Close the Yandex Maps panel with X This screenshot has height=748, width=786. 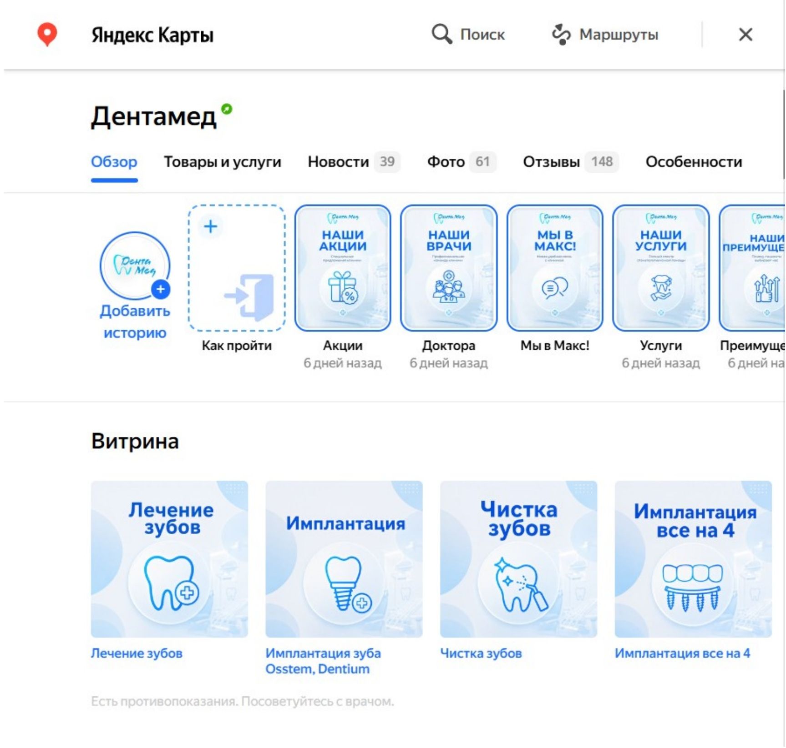(x=745, y=35)
